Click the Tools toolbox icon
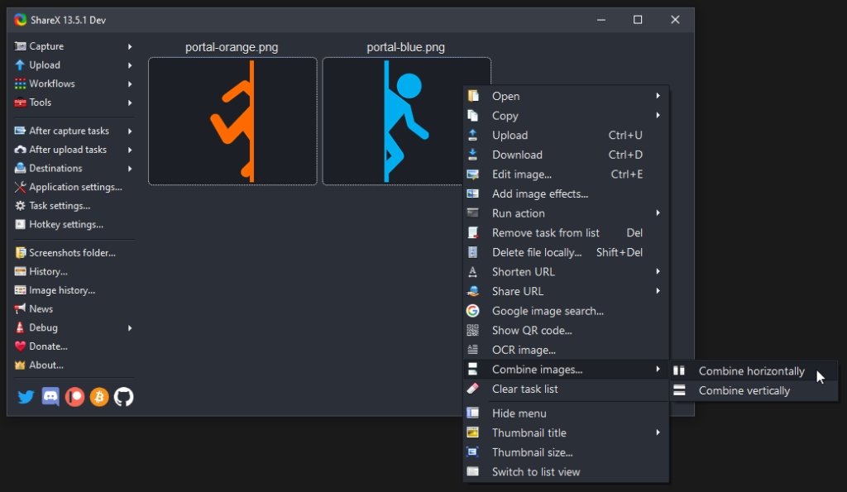This screenshot has height=492, width=847. [20, 102]
